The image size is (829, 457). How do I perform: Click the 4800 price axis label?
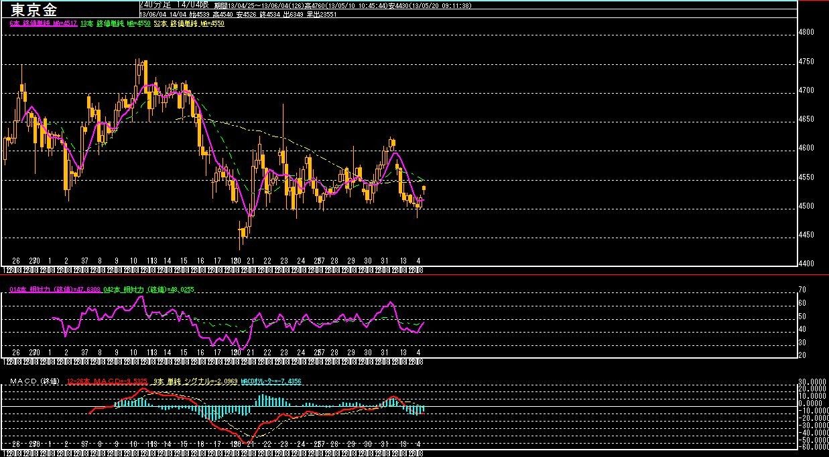(806, 33)
